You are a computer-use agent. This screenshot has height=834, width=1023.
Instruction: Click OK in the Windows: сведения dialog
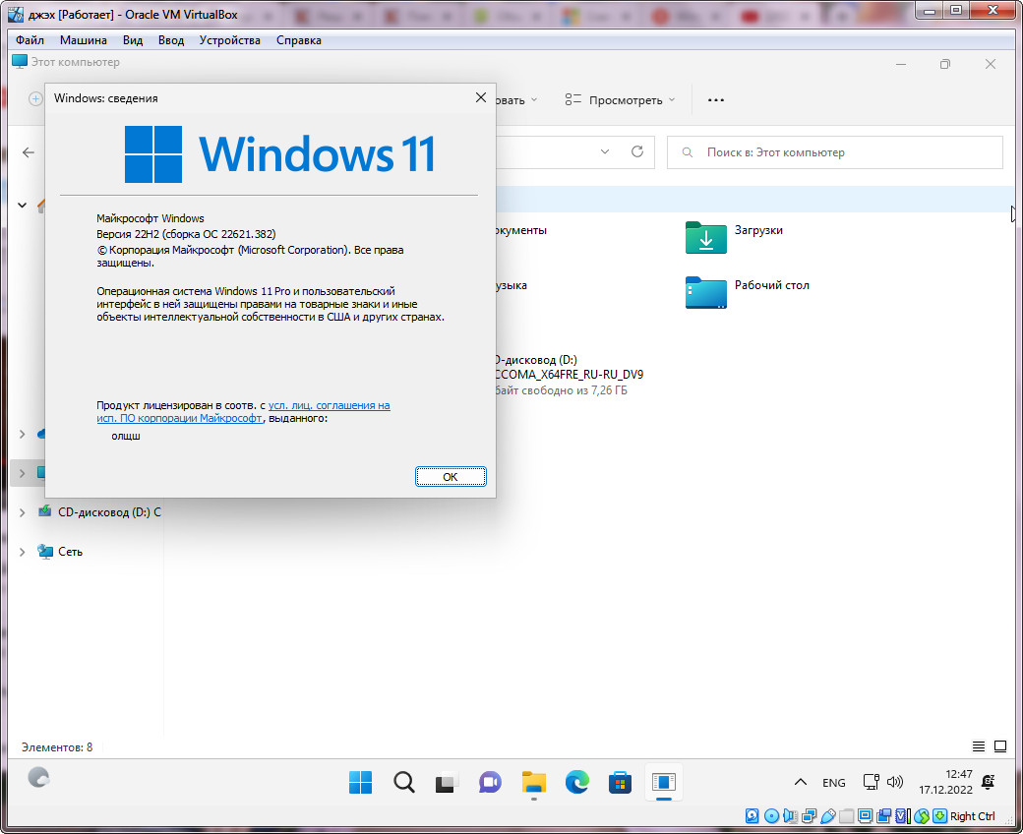pyautogui.click(x=451, y=477)
